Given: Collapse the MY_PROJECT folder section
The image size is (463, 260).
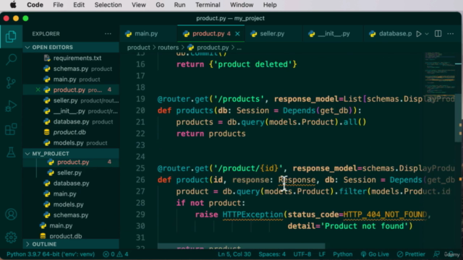Looking at the screenshot, I should click(71, 154).
